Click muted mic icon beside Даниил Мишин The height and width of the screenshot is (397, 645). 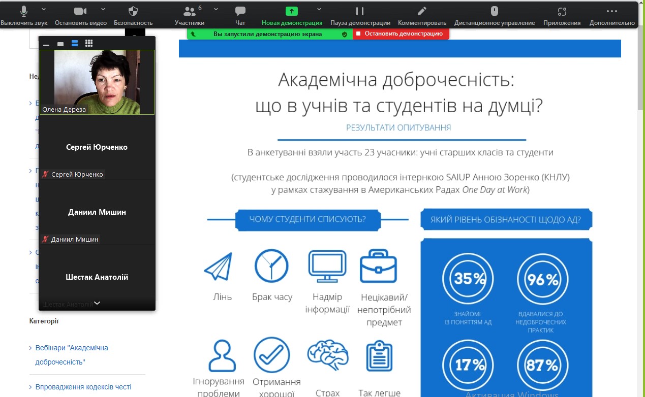click(46, 239)
